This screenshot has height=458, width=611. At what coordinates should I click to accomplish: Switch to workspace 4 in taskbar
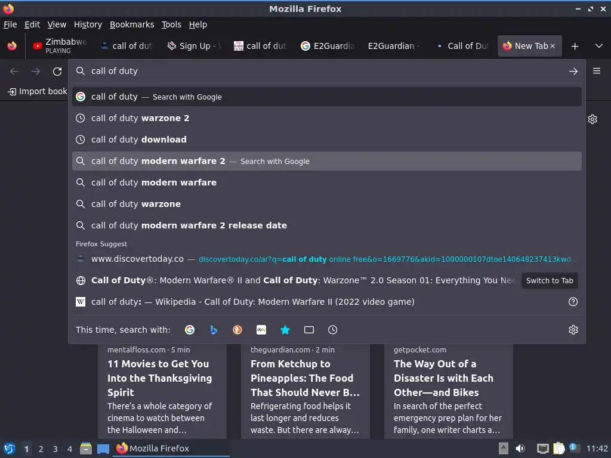(x=70, y=449)
